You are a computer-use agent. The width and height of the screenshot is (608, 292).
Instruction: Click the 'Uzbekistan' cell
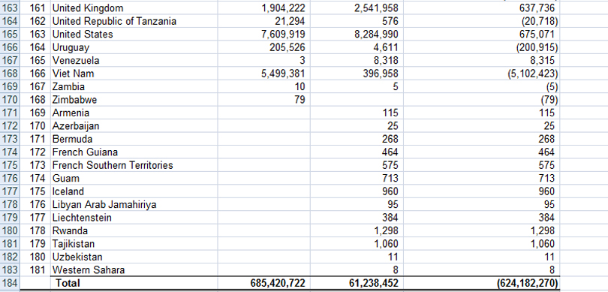point(134,257)
